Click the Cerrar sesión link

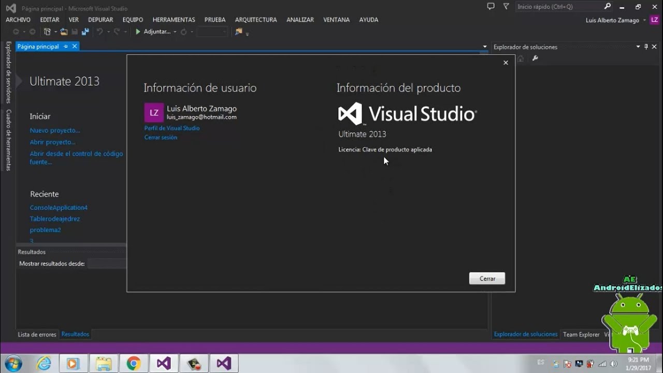pyautogui.click(x=161, y=137)
